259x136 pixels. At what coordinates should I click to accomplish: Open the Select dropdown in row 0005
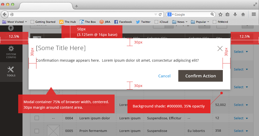[x=241, y=131]
